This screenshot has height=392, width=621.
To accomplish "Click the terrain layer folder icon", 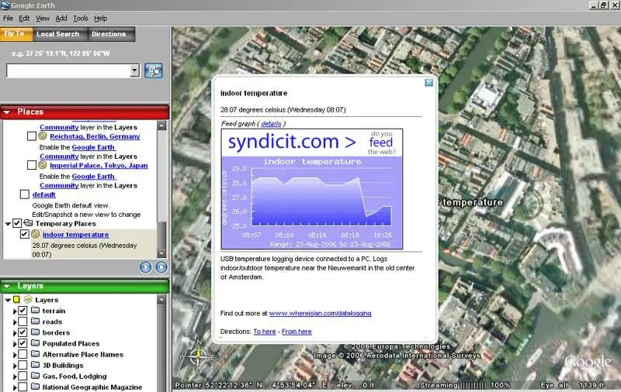I will [35, 310].
